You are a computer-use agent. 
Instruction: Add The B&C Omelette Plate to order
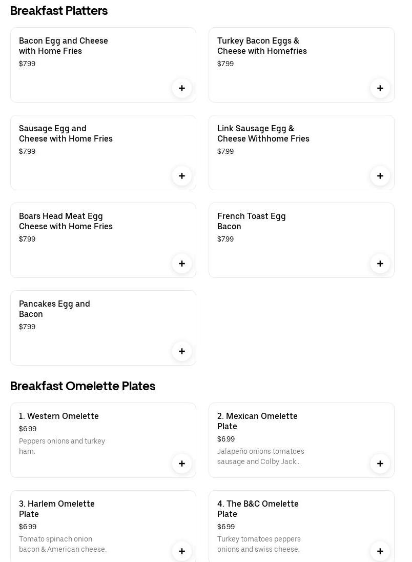380,551
